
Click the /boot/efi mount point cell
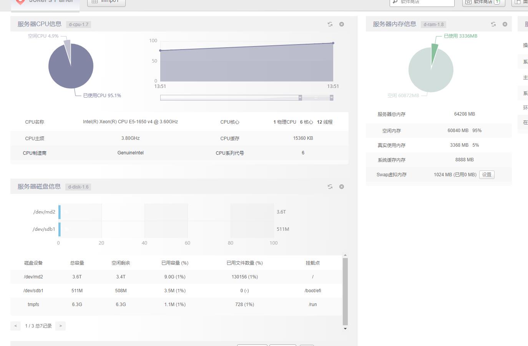pyautogui.click(x=313, y=291)
